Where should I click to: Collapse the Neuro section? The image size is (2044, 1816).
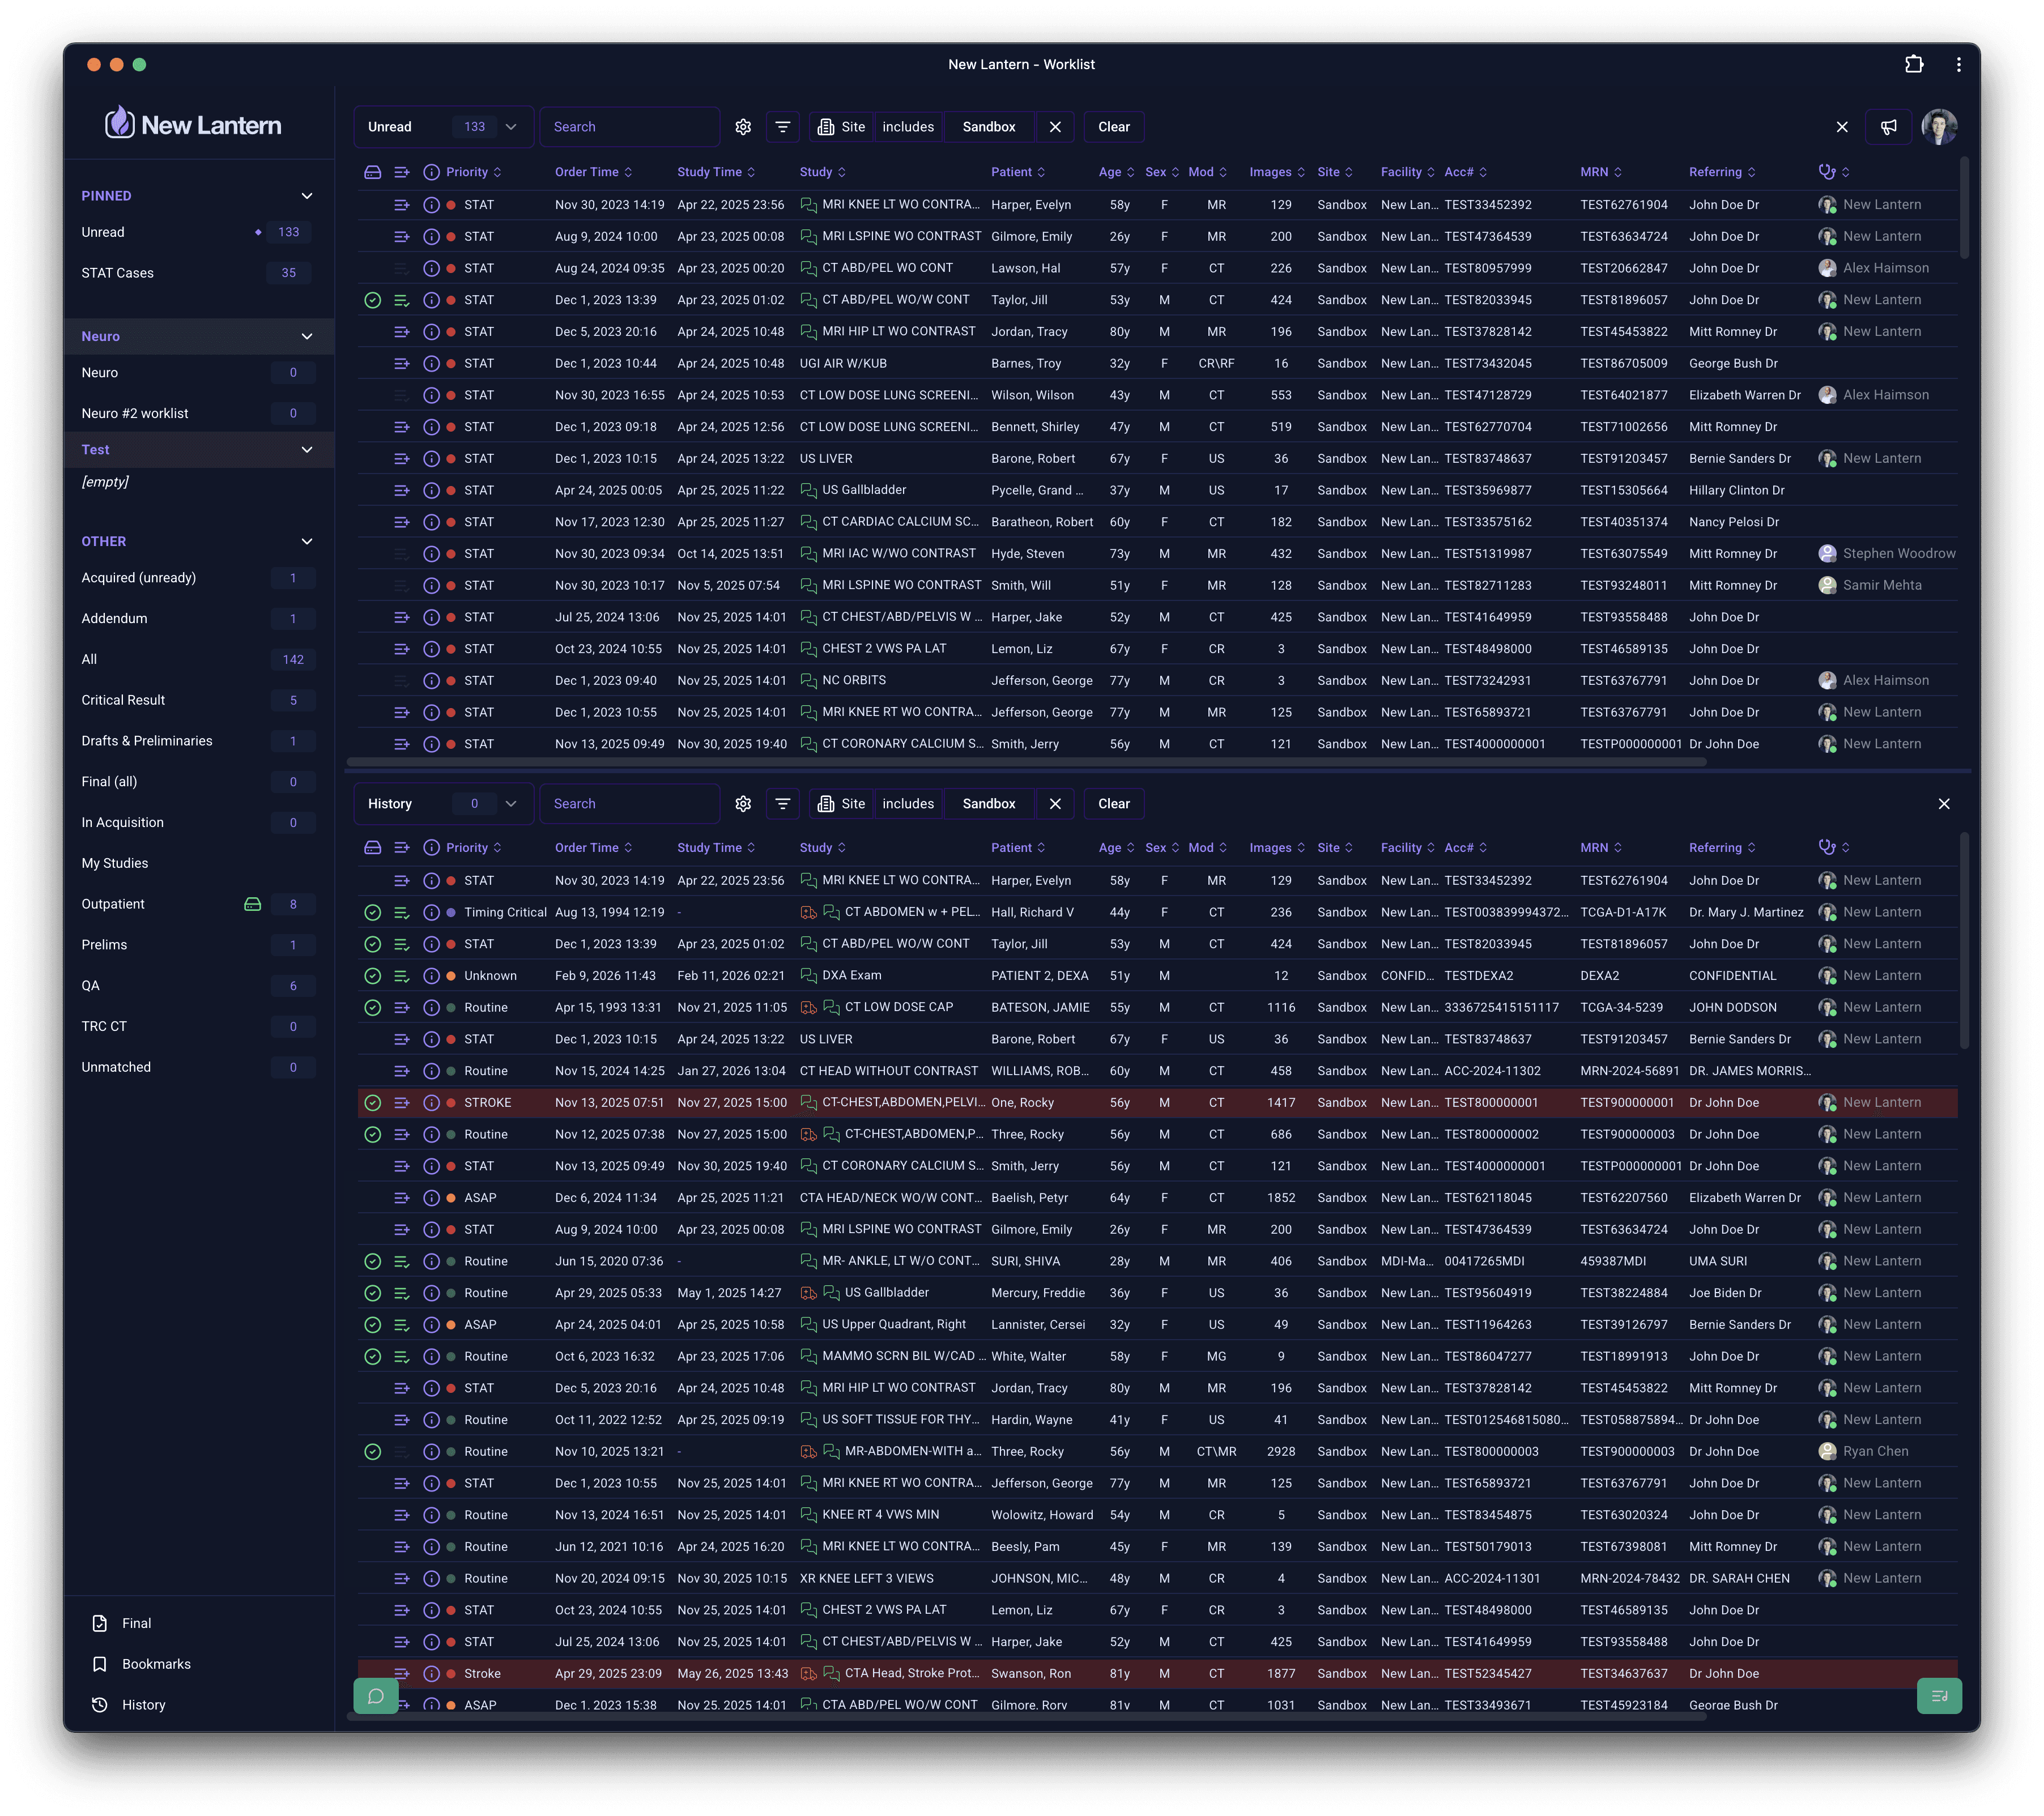click(306, 336)
